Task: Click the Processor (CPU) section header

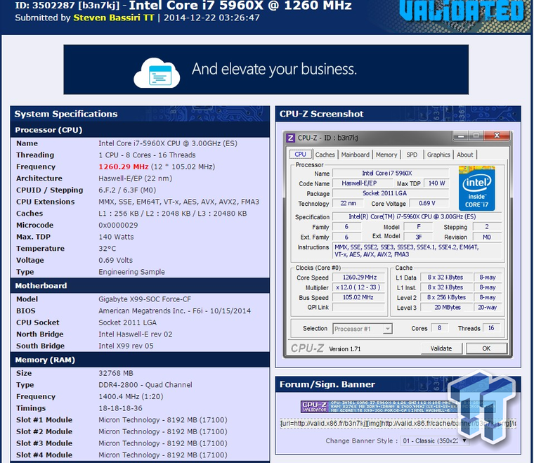Action: tap(140, 130)
